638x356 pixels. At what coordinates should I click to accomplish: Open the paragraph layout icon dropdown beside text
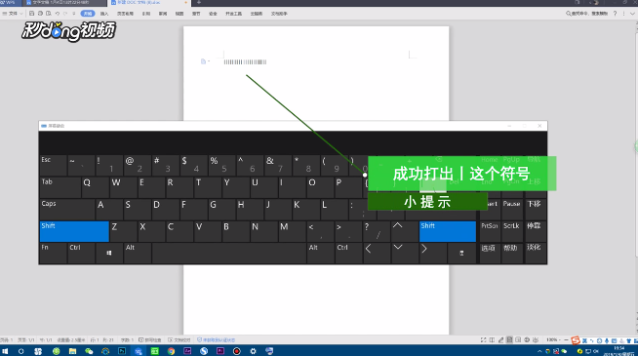(x=205, y=61)
